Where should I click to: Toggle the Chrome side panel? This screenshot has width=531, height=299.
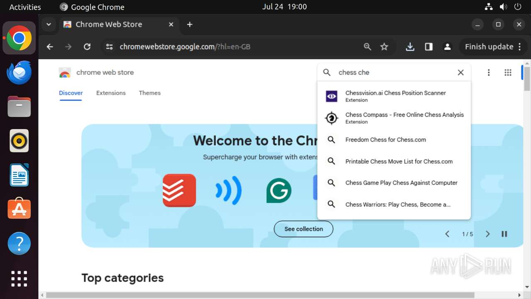pos(429,47)
